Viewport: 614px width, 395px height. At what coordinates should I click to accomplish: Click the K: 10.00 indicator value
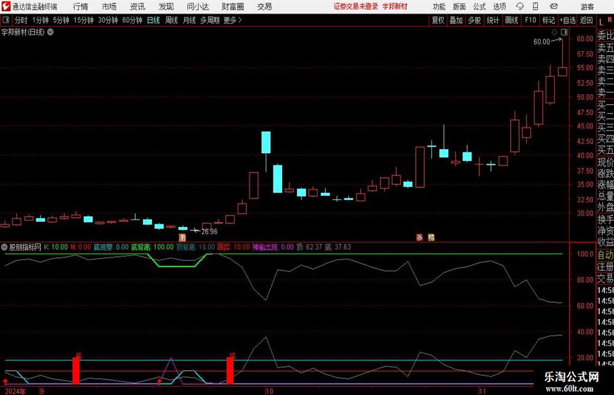coord(56,247)
